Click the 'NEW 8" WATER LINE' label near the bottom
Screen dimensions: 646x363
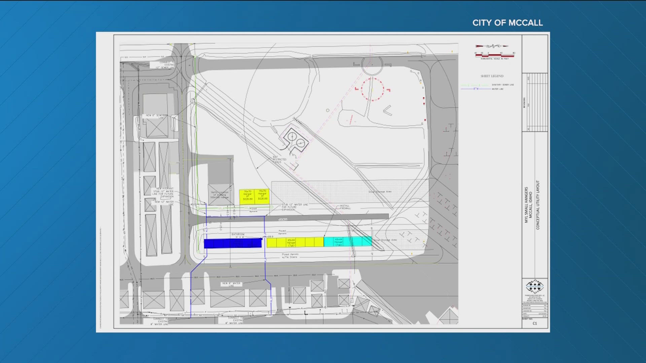(231, 284)
